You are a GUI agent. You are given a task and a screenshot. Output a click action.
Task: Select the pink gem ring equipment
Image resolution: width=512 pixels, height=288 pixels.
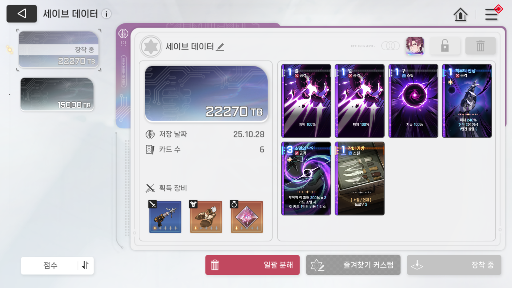(247, 216)
